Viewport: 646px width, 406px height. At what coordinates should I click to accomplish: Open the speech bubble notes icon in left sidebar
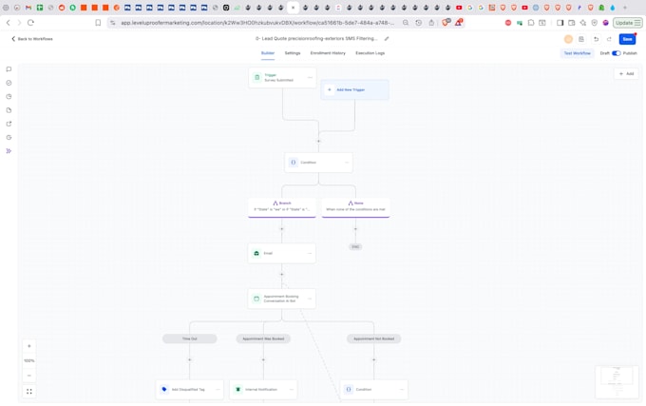tap(9, 69)
